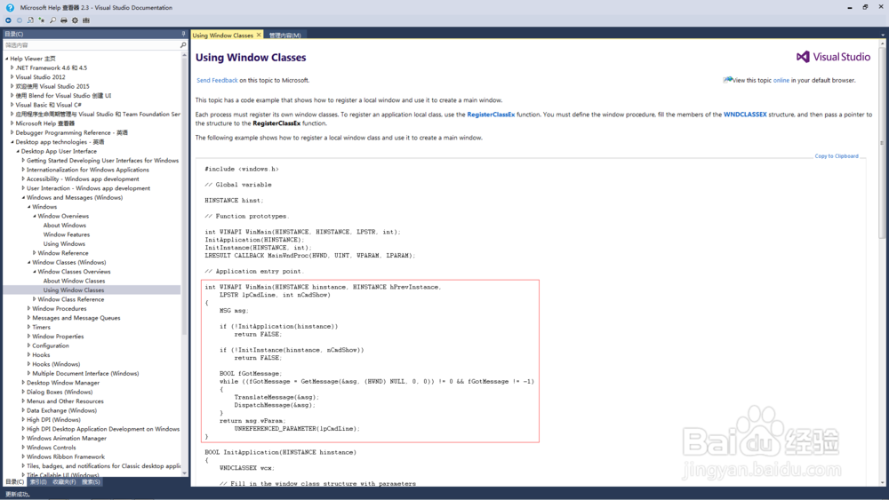Open Viewer Options gear icon
The height and width of the screenshot is (500, 889).
click(x=75, y=20)
